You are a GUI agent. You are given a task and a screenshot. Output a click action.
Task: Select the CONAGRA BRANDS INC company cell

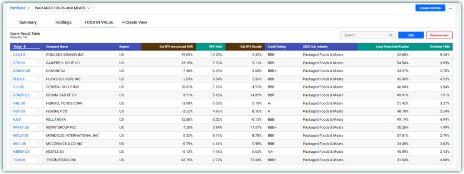pyautogui.click(x=65, y=55)
